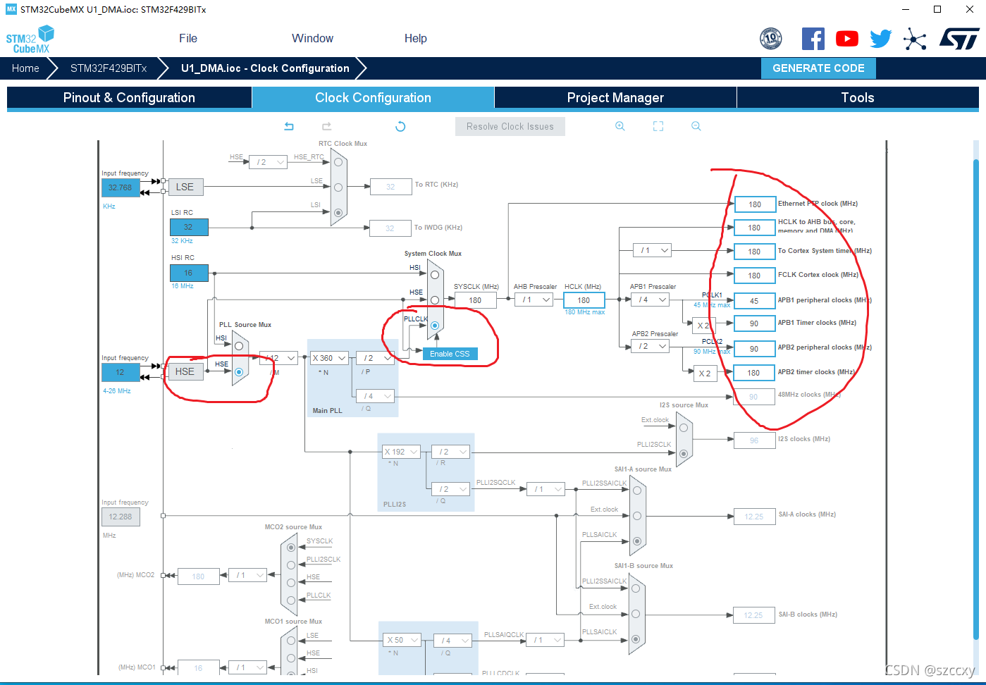Click the zoom out magnifier icon

pyautogui.click(x=696, y=126)
